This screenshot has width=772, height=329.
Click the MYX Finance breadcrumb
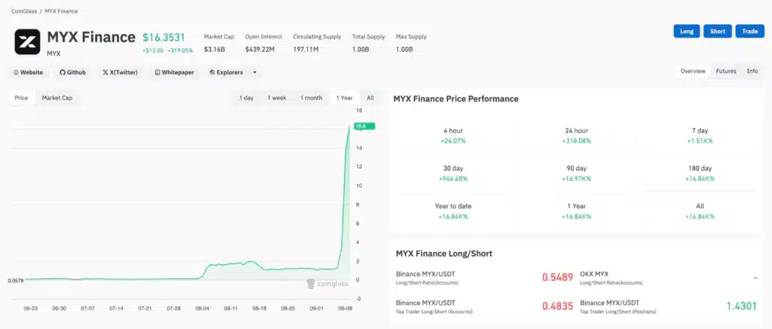tap(61, 11)
